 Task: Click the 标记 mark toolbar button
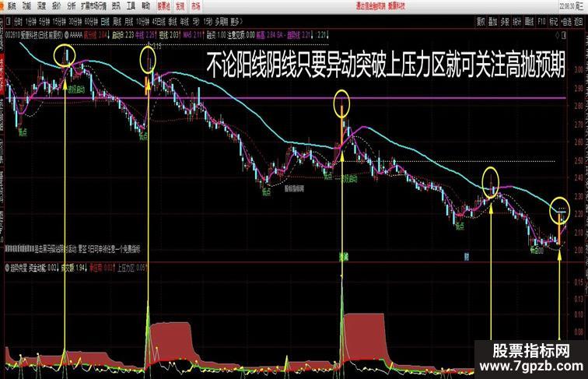[554, 22]
